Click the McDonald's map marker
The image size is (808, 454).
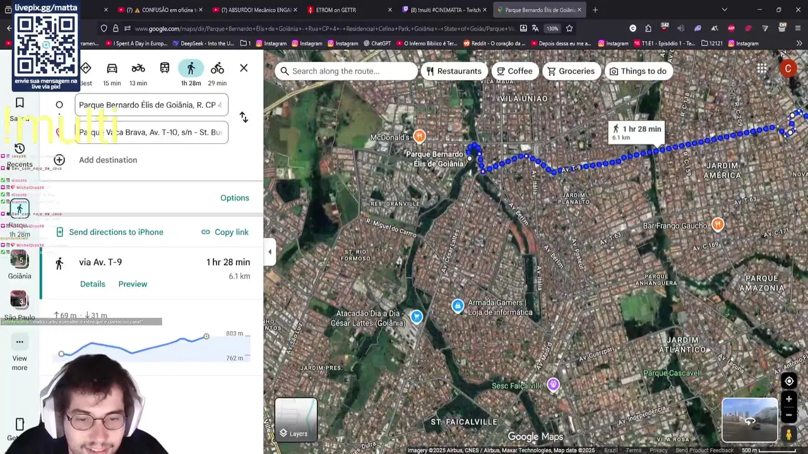point(419,136)
